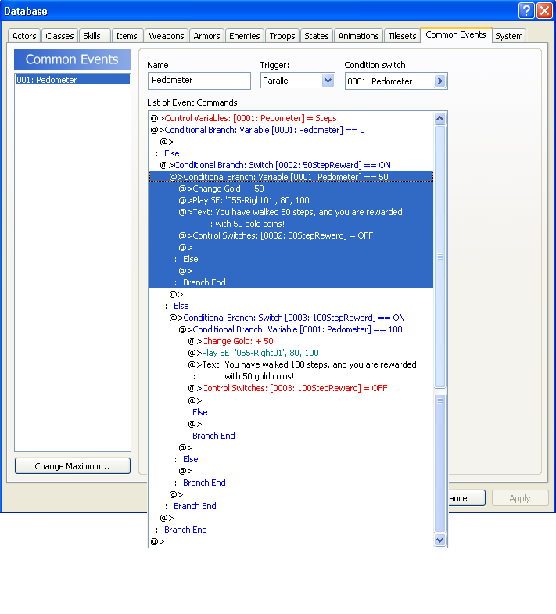The height and width of the screenshot is (614, 556).
Task: Open Condition switch selector arrow
Action: coord(440,81)
